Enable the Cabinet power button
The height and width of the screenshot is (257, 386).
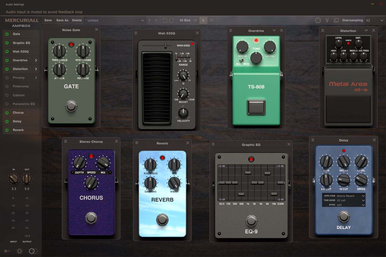point(7,95)
